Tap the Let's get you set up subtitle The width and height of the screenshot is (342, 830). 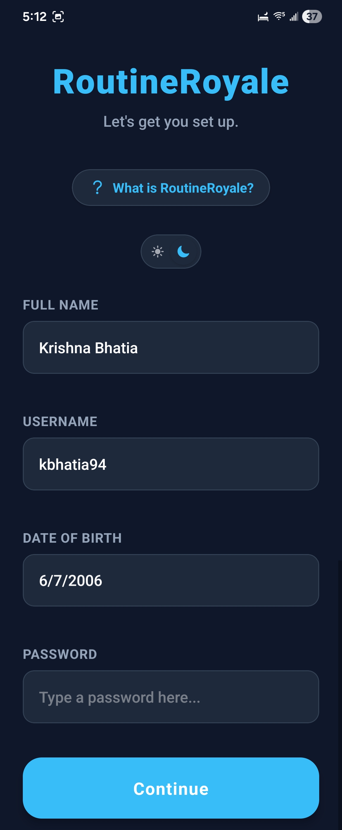coord(171,122)
